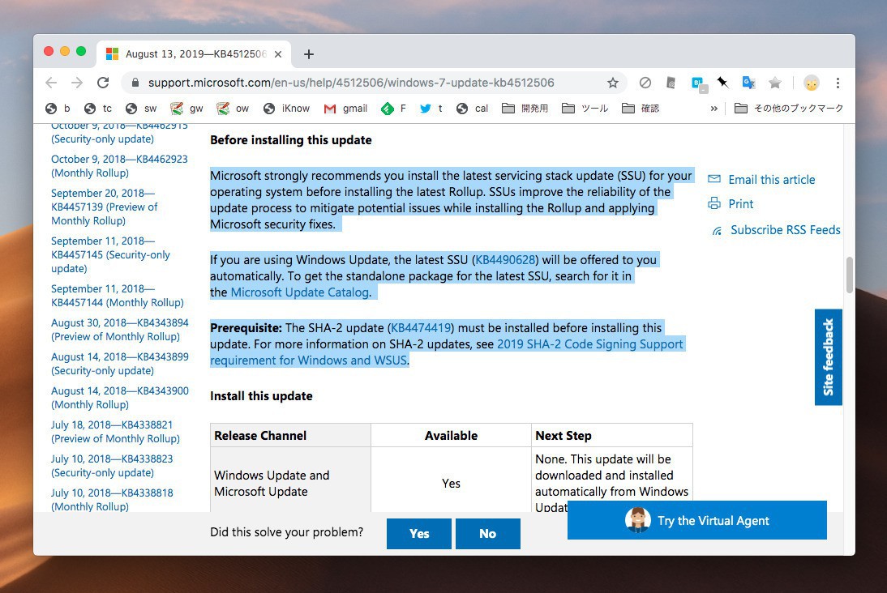Click the address bar URL

351,83
